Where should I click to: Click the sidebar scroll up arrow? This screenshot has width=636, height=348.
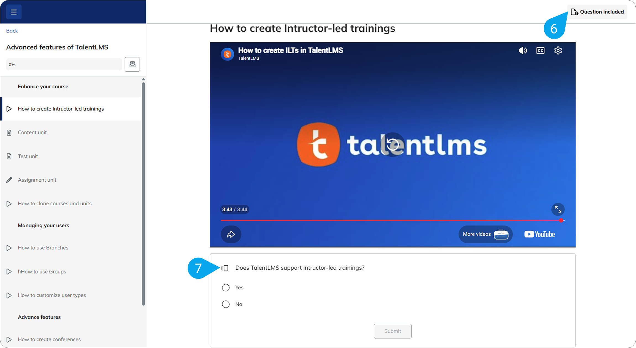pyautogui.click(x=143, y=79)
